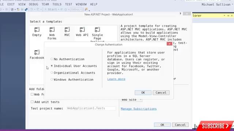Open the TOOLS menu
Image resolution: width=234 pixels, height=131 pixels.
point(57,4)
